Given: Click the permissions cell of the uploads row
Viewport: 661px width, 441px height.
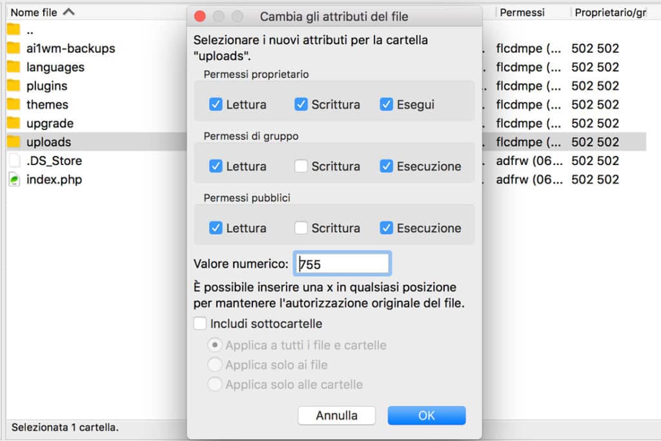Looking at the screenshot, I should tap(529, 142).
